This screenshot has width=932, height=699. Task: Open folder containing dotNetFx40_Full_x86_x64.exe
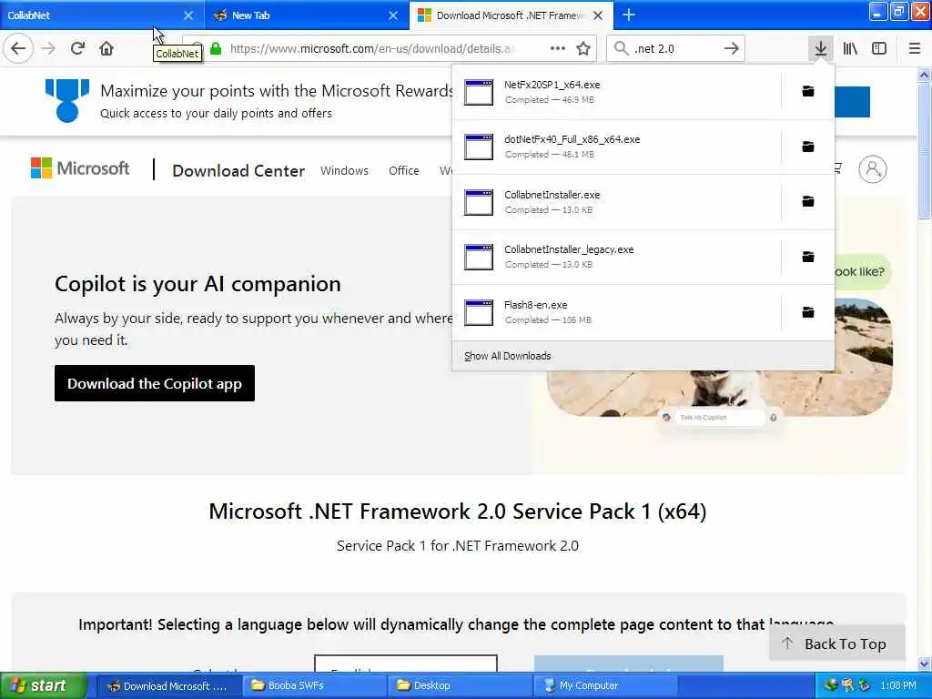pos(808,147)
